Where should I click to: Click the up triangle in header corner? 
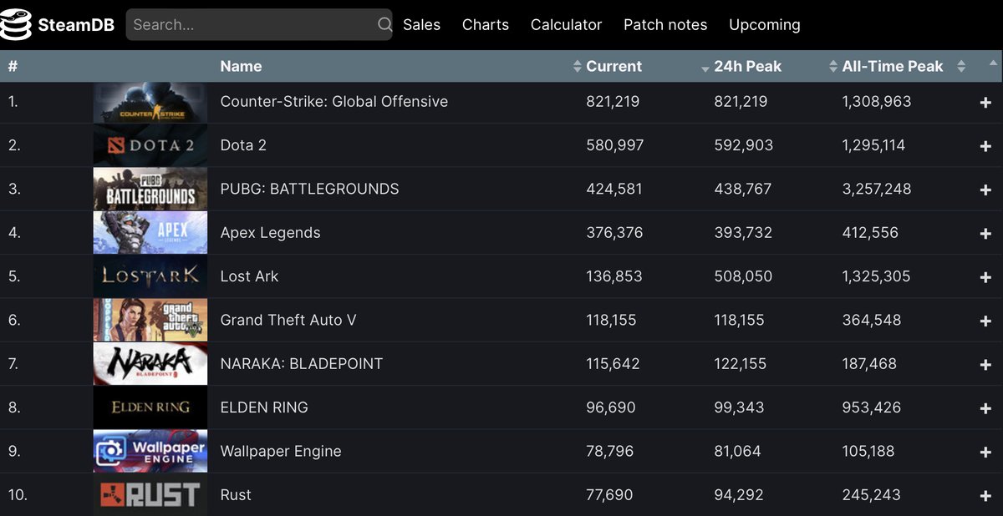click(993, 63)
